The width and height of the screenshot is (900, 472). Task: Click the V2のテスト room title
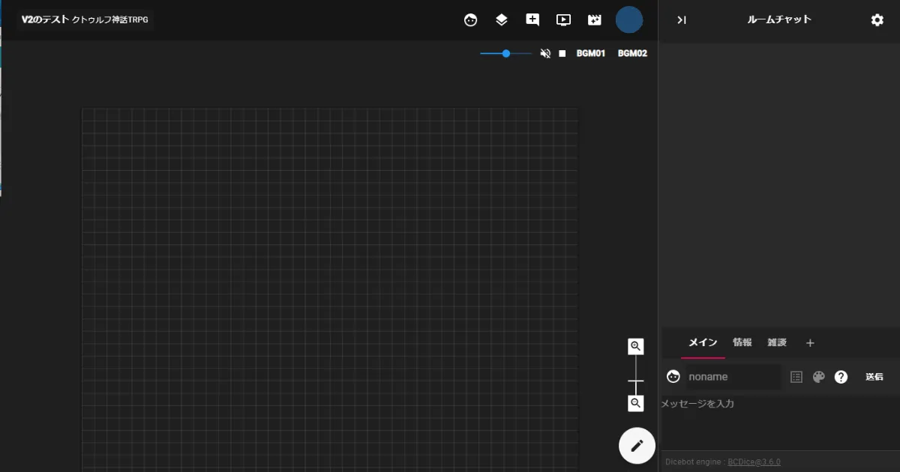click(45, 19)
